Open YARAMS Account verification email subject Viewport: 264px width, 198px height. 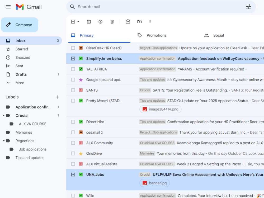[211, 69]
